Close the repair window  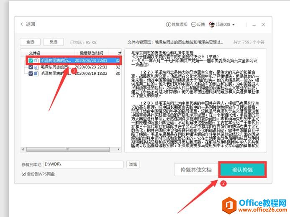tap(263, 25)
